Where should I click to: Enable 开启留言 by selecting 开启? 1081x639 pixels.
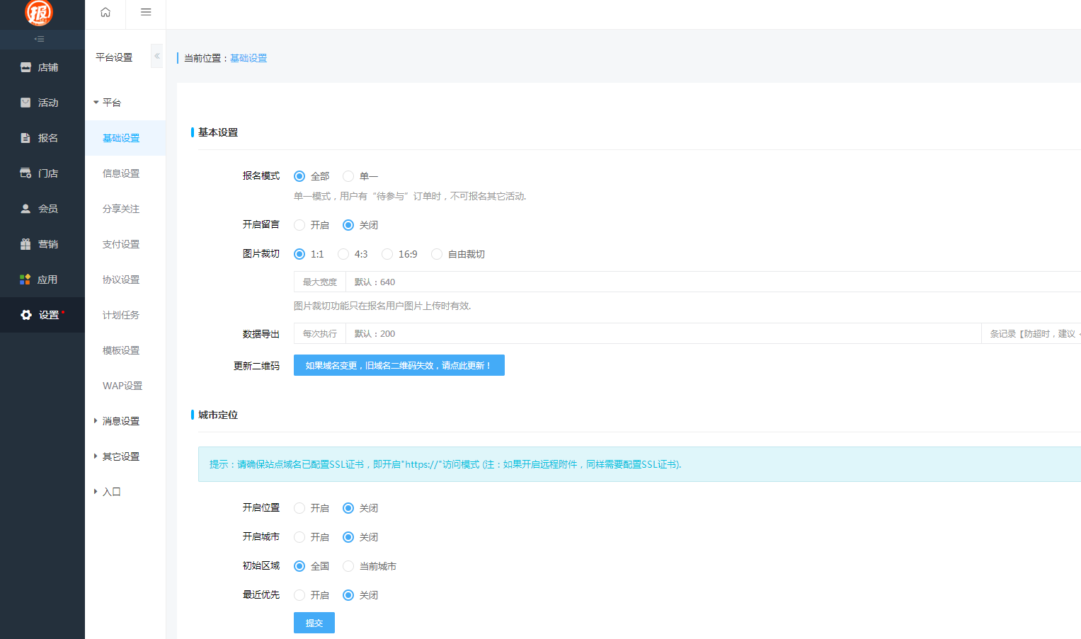299,224
